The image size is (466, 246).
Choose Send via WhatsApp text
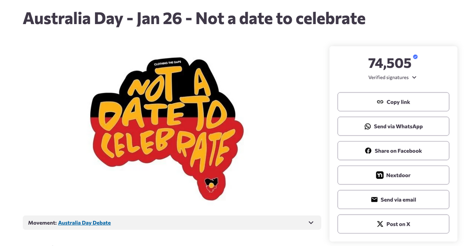point(398,126)
